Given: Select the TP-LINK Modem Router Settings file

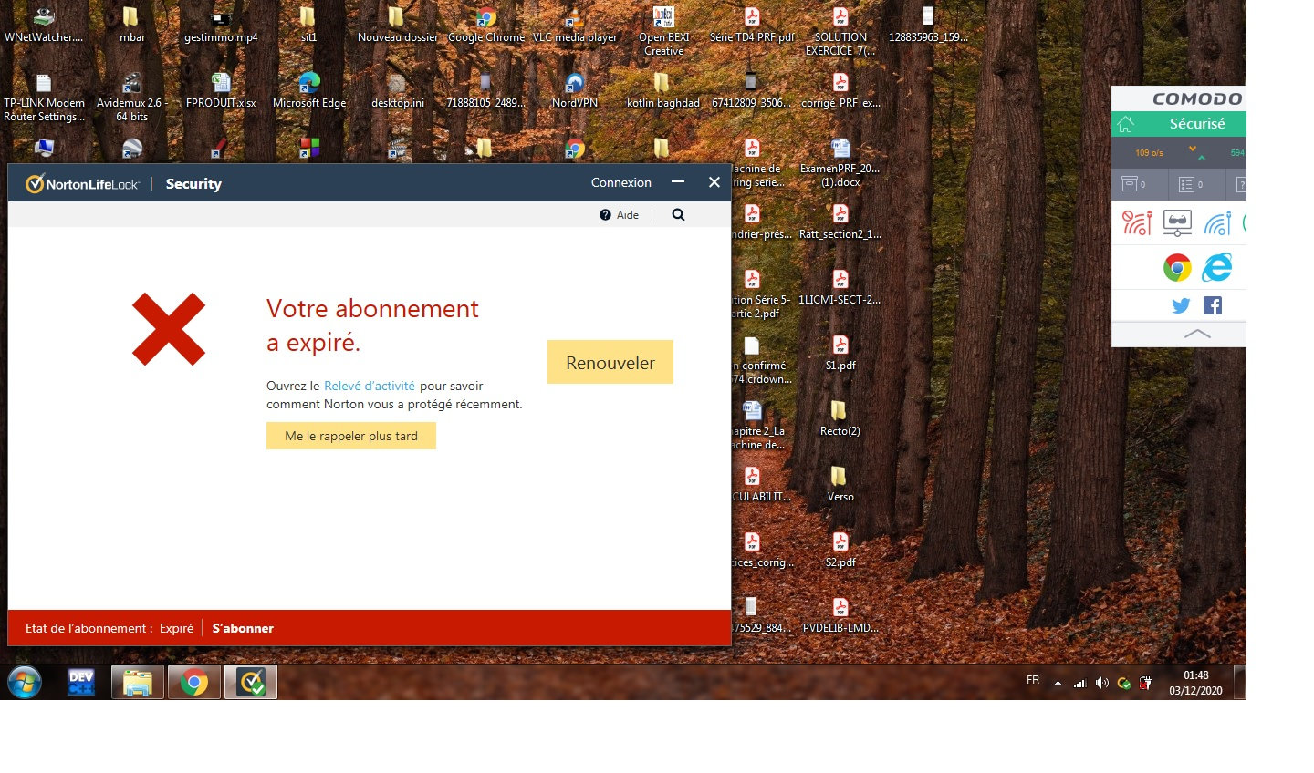Looking at the screenshot, I should tap(43, 96).
